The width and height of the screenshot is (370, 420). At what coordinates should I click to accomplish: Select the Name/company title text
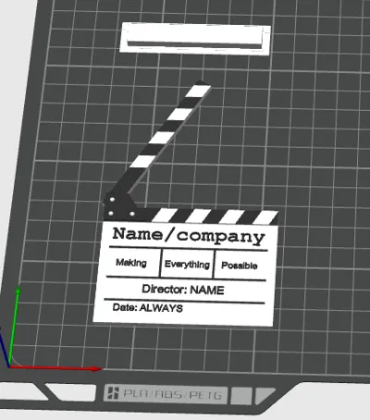coord(189,236)
